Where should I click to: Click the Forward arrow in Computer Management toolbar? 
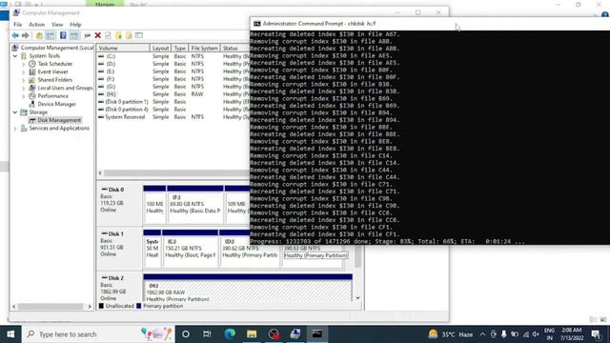click(26, 35)
